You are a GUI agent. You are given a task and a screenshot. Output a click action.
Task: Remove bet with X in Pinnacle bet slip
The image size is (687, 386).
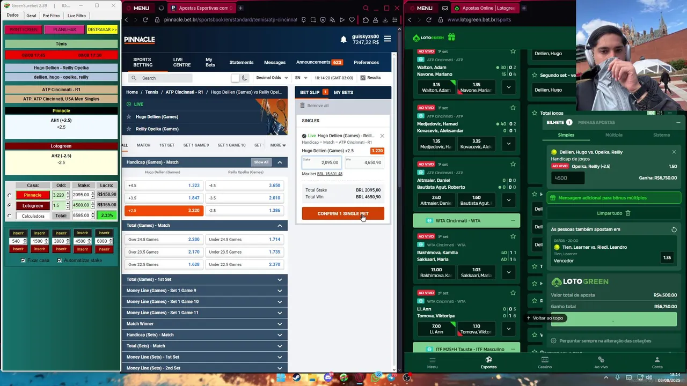(x=382, y=136)
